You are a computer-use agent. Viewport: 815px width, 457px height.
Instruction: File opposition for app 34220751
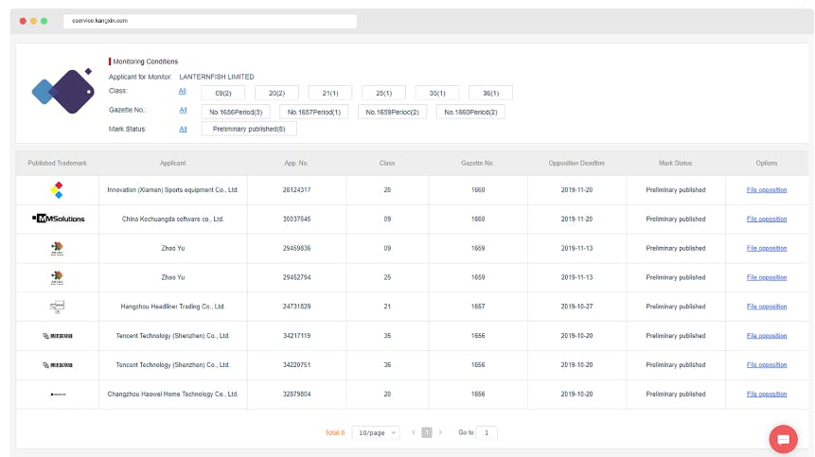(x=767, y=365)
